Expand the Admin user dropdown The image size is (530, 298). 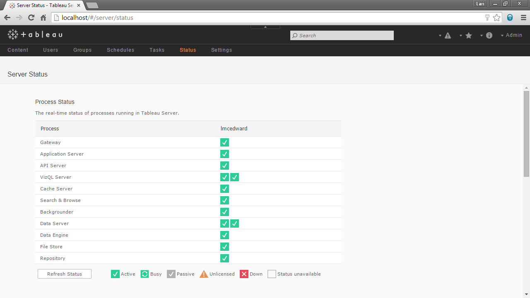[x=511, y=35]
